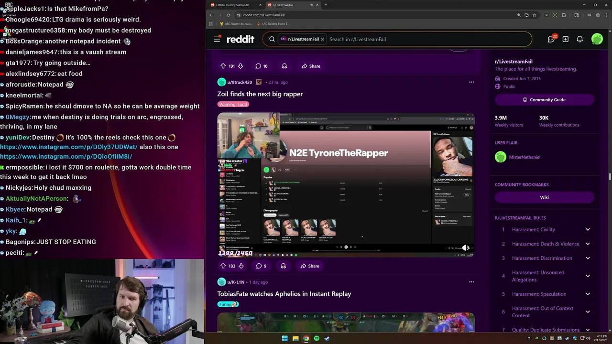Open the 9 comments on Zoil post
The image size is (612, 344).
(261, 266)
